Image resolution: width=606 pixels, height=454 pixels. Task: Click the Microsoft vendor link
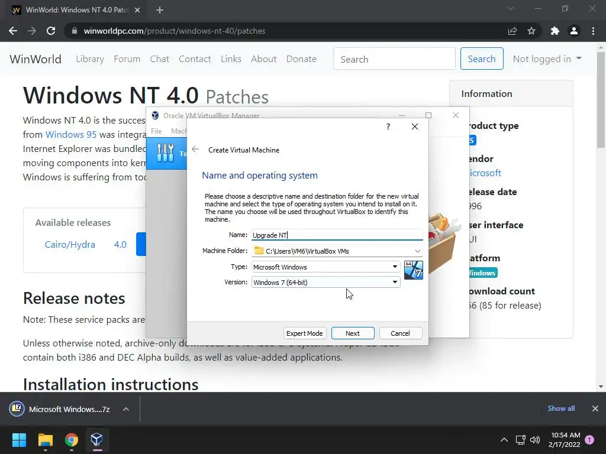[x=485, y=173]
